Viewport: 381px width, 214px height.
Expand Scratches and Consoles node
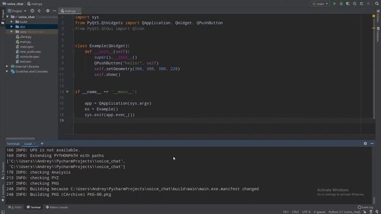(7, 71)
